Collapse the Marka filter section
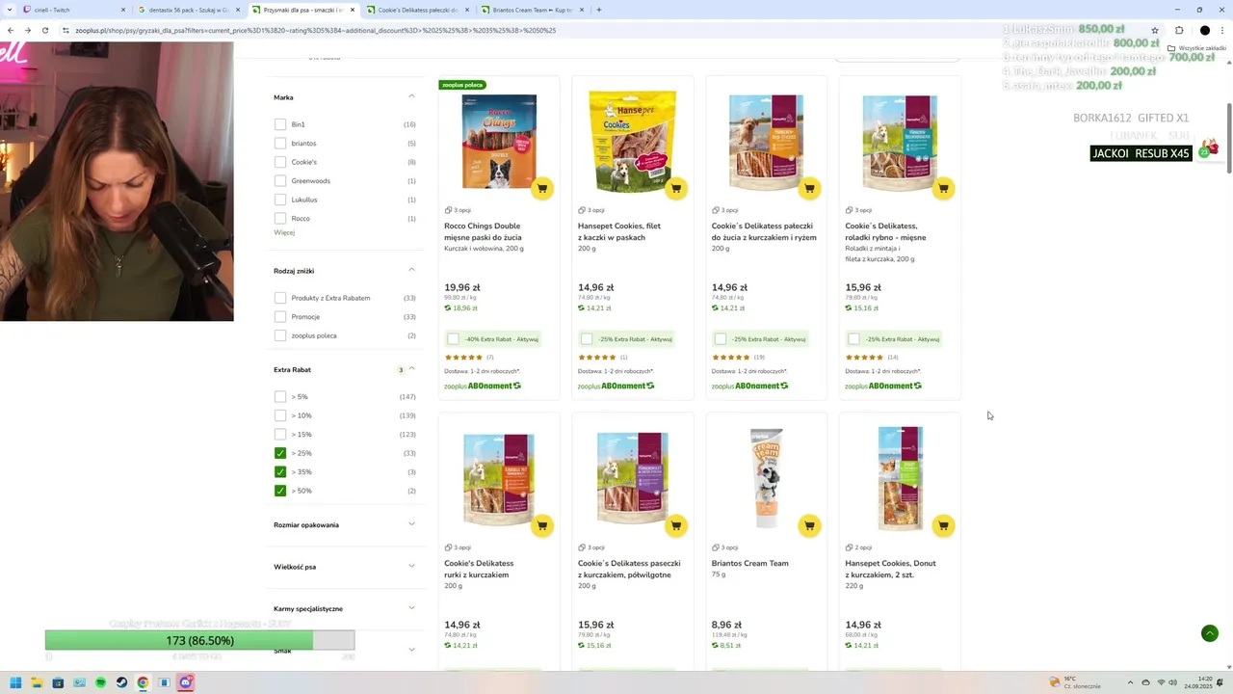Screen dimensions: 1233x694 pos(411,96)
